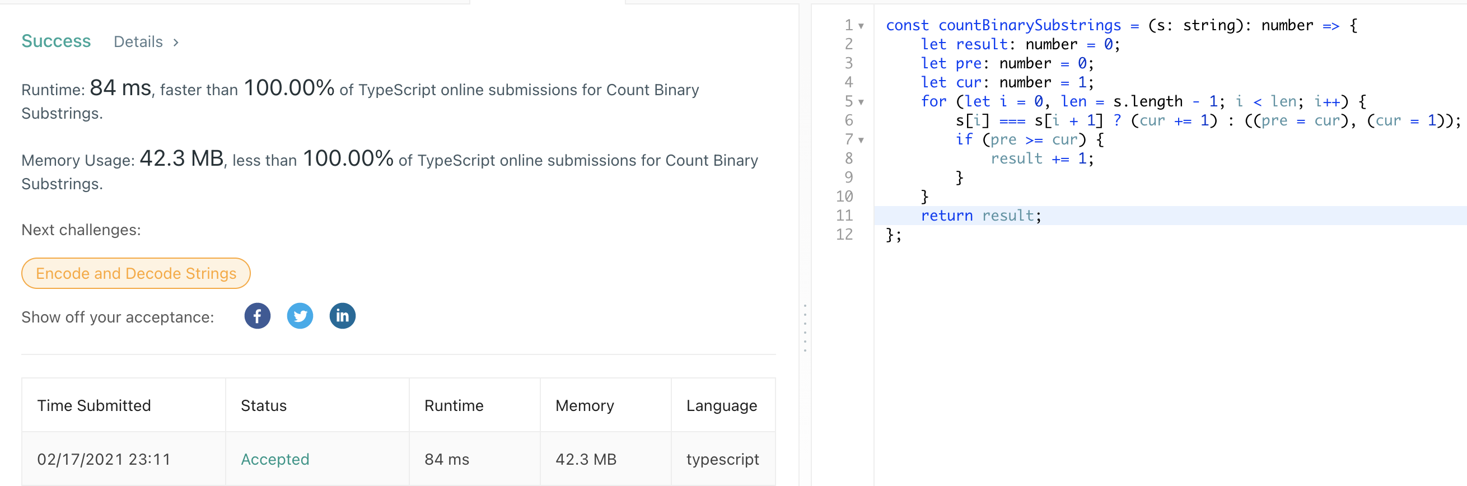Click the Memory column header
Screen dimensions: 1467x486
(x=585, y=406)
